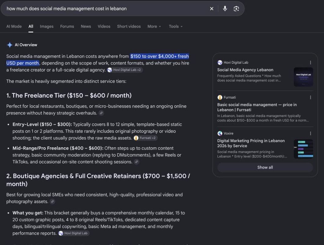Open Furrsati +2 source chip
Image resolution: width=324 pixels, height=245 pixels.
145,138
